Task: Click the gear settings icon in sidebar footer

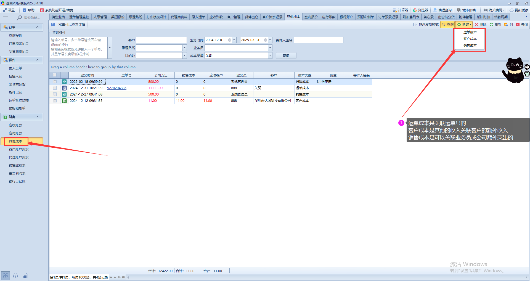Action: coord(15,276)
